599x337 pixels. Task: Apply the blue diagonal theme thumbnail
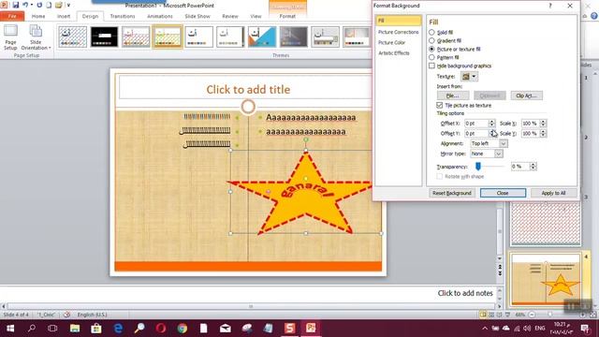pyautogui.click(x=262, y=37)
